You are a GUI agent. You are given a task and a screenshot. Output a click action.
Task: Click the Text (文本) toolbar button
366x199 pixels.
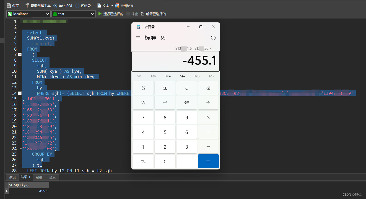click(x=103, y=6)
